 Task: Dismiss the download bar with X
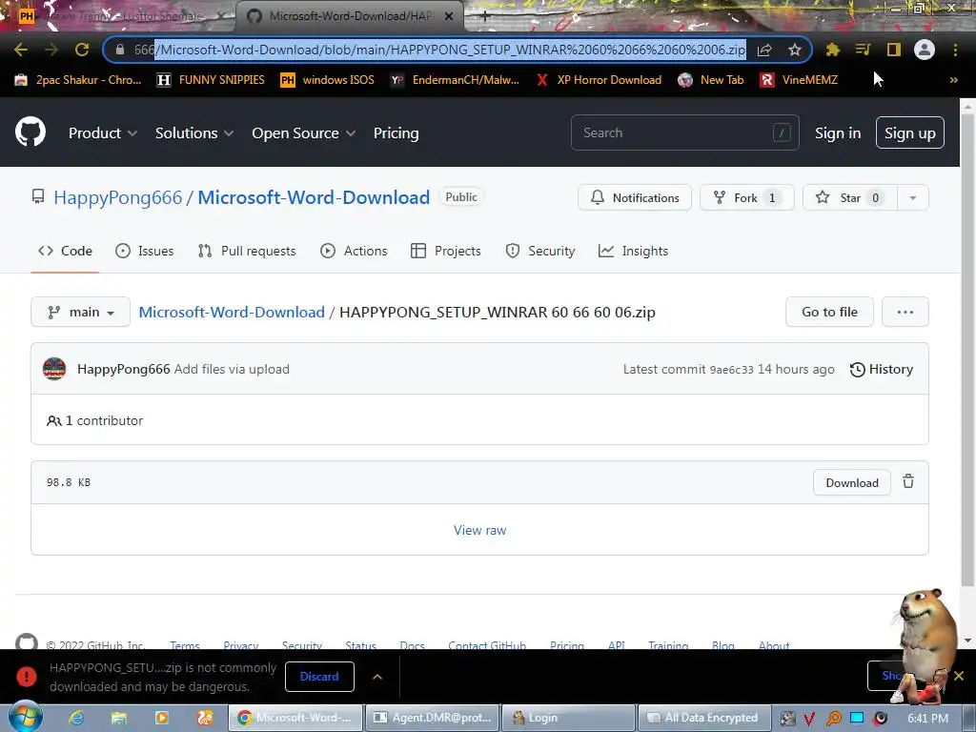click(959, 676)
